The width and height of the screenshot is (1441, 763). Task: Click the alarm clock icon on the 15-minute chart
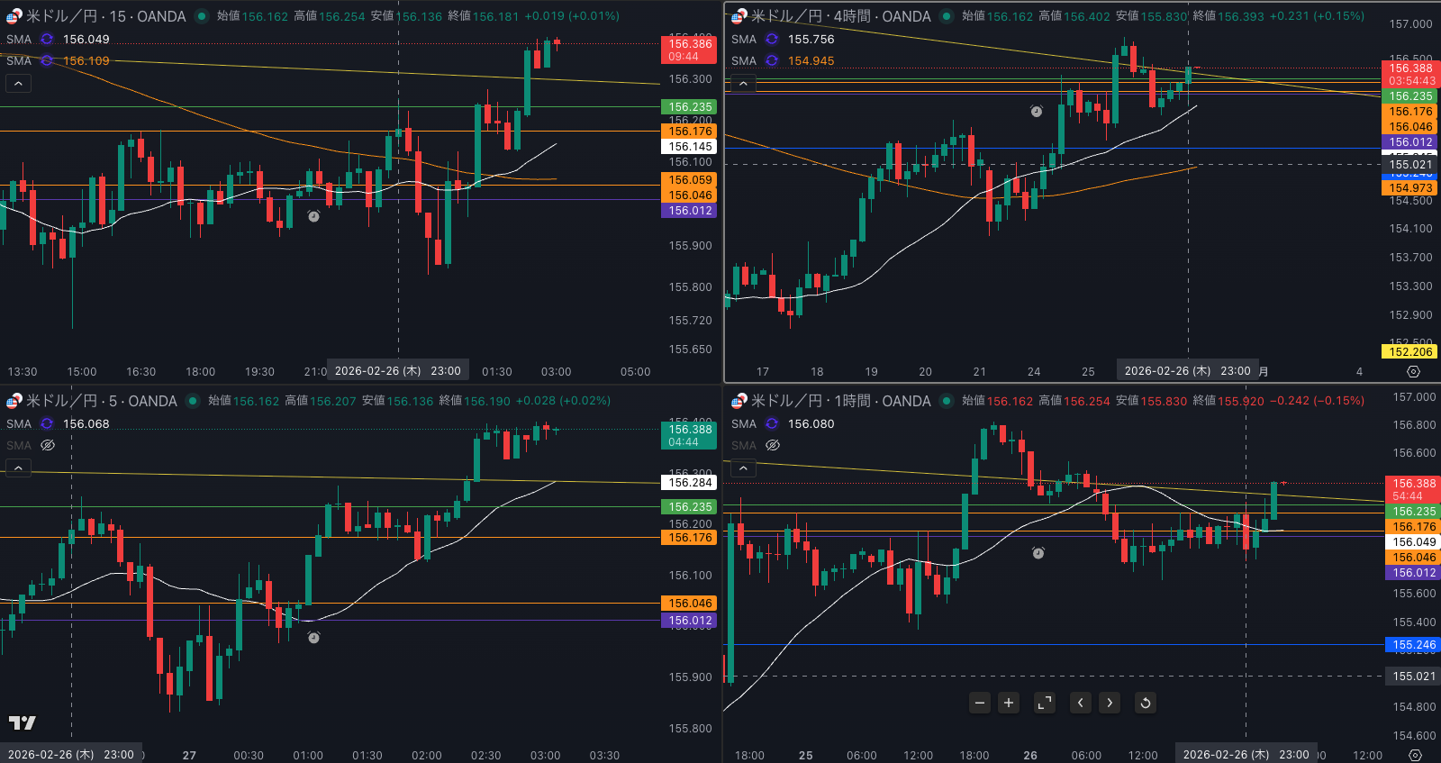coord(313,216)
